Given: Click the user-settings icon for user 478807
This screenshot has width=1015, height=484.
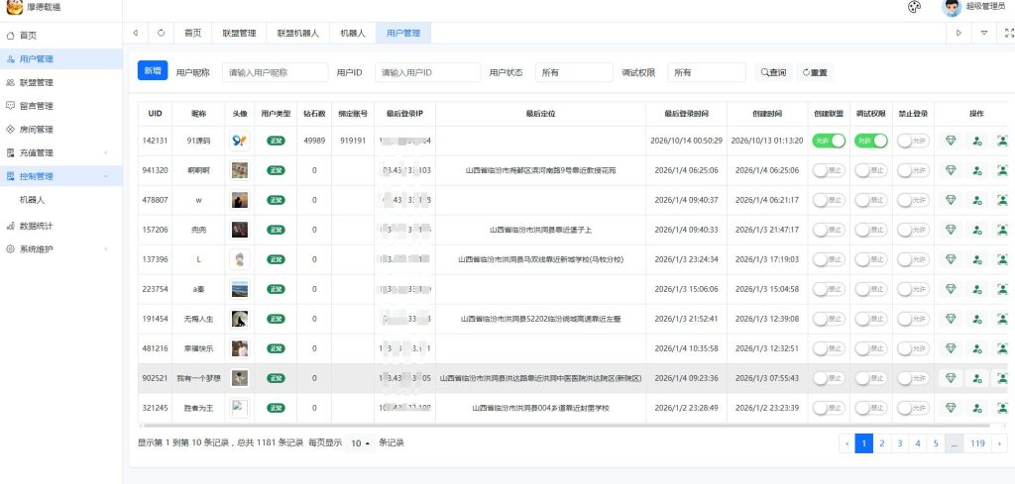Looking at the screenshot, I should pos(976,200).
